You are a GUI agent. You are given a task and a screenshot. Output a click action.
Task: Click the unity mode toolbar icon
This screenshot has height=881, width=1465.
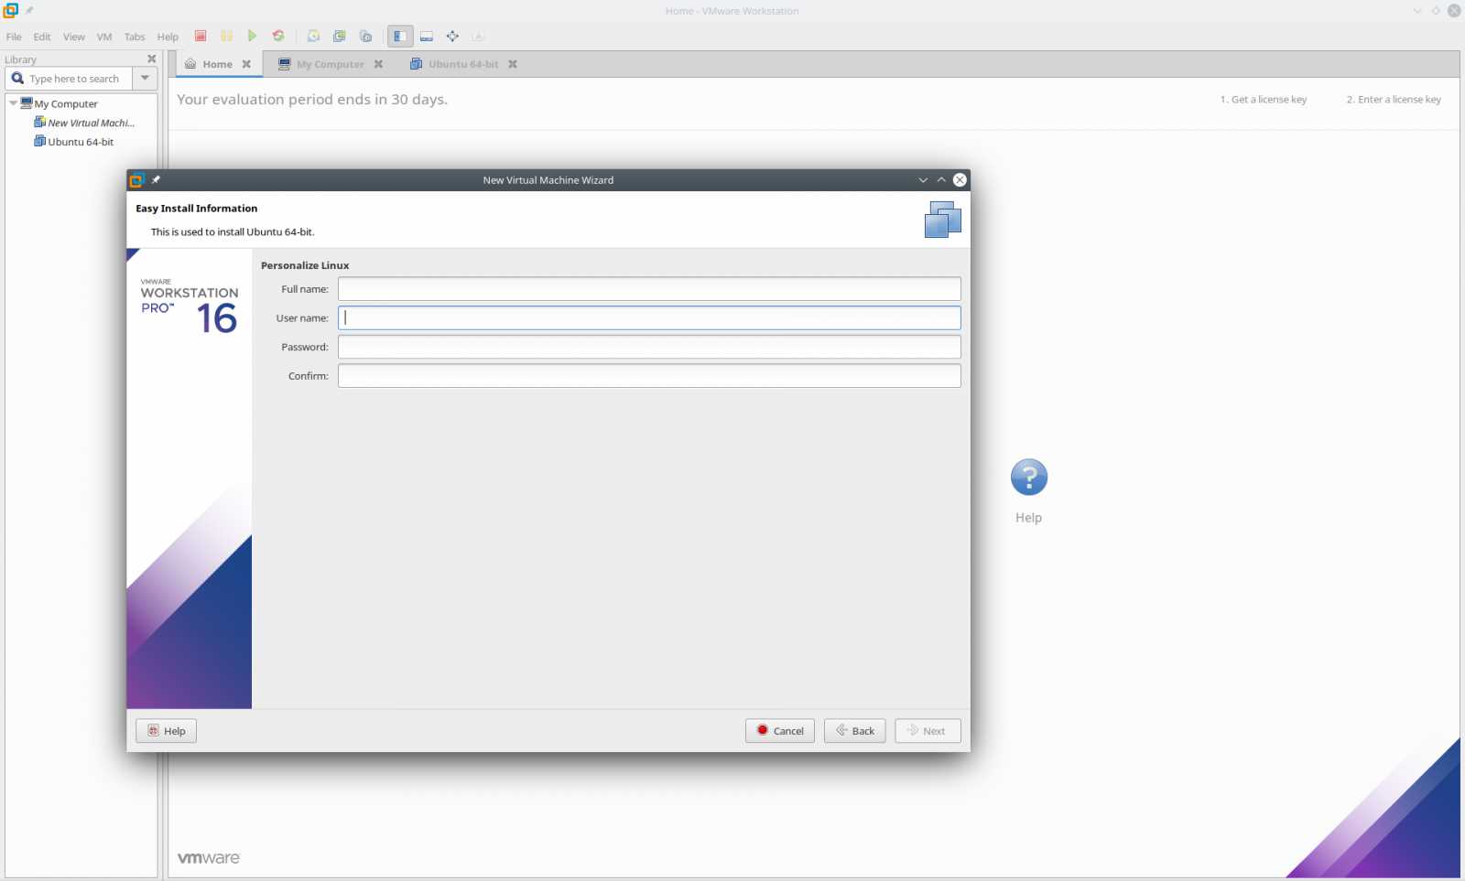tap(478, 36)
